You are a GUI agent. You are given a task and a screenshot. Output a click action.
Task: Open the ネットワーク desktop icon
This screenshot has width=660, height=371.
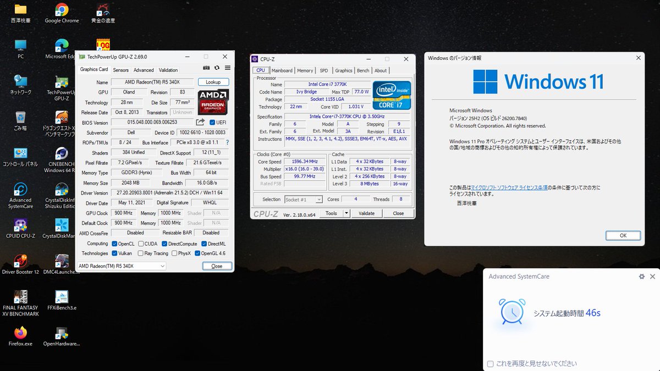pyautogui.click(x=20, y=85)
